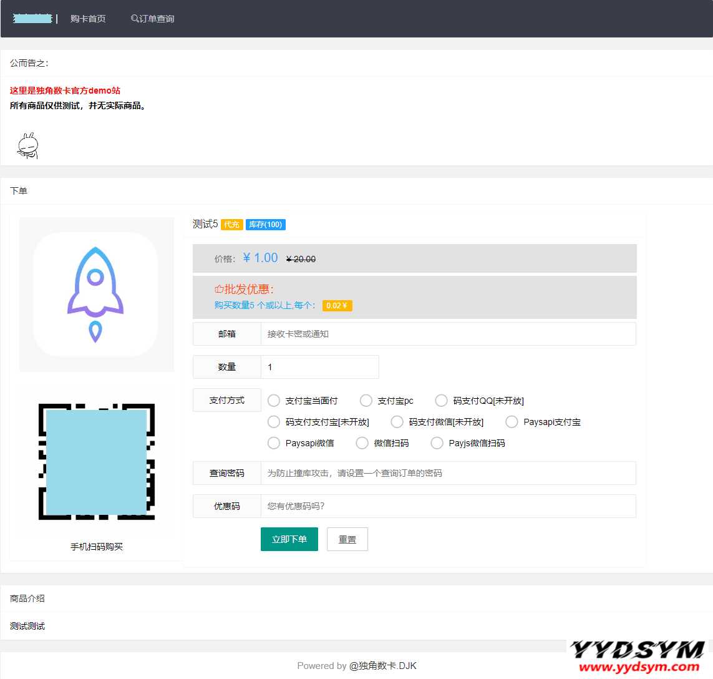
Task: Click the rocket product image
Action: pyautogui.click(x=95, y=295)
